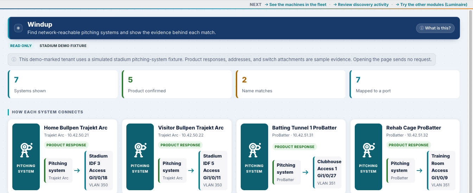Click the address line showing 10.42.50.21
The image size is (473, 193).
66,135
